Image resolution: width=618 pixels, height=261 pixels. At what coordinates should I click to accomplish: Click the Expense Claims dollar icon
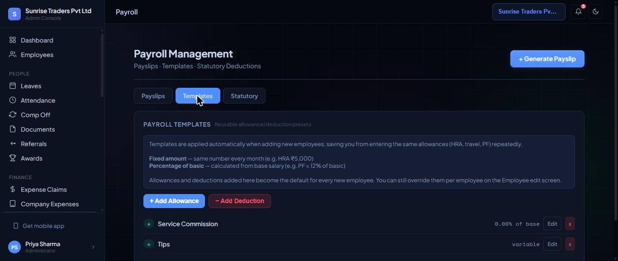13,190
